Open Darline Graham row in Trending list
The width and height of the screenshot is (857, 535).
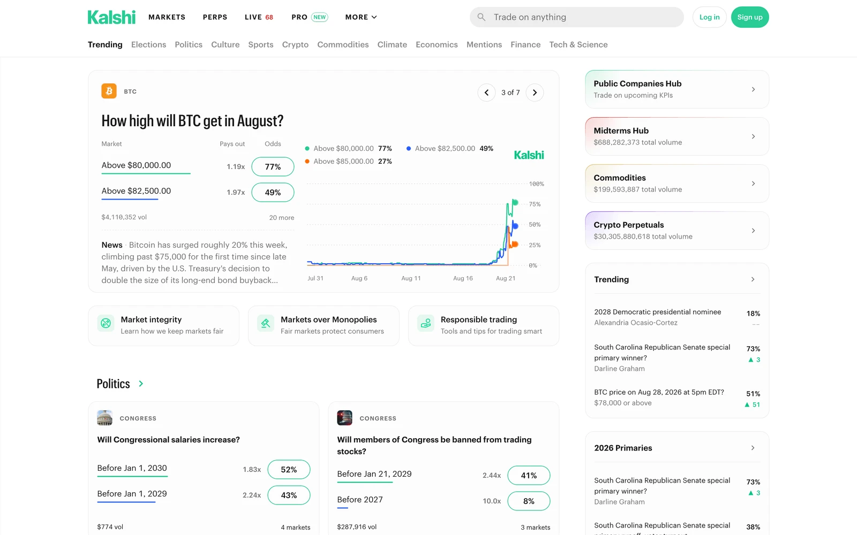click(677, 358)
